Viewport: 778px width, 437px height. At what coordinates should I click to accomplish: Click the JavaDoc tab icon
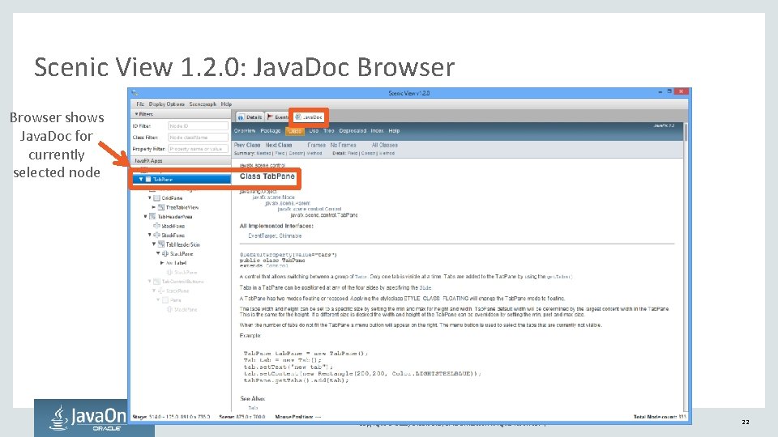(x=297, y=117)
